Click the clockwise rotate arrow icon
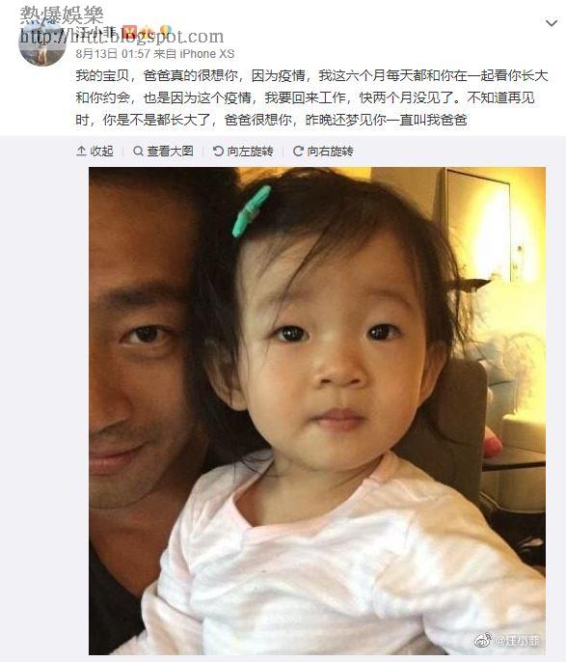Image resolution: width=566 pixels, height=662 pixels. coord(298,151)
